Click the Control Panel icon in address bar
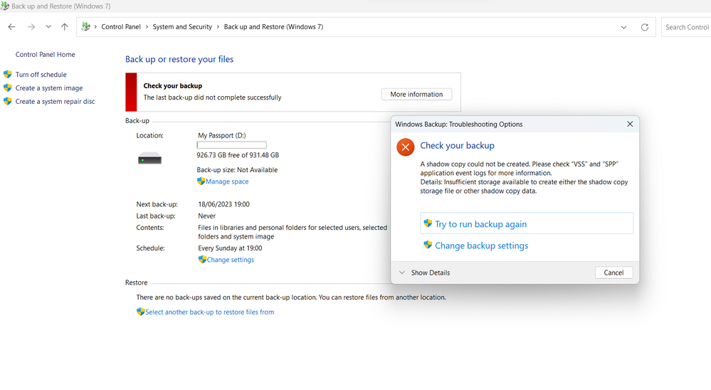711x390 pixels. pos(85,27)
